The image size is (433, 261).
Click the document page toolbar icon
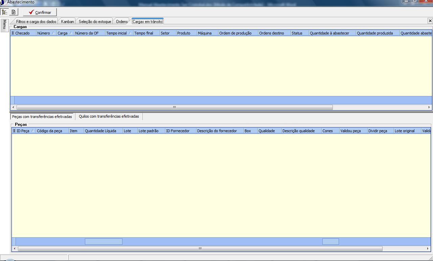pos(14,12)
